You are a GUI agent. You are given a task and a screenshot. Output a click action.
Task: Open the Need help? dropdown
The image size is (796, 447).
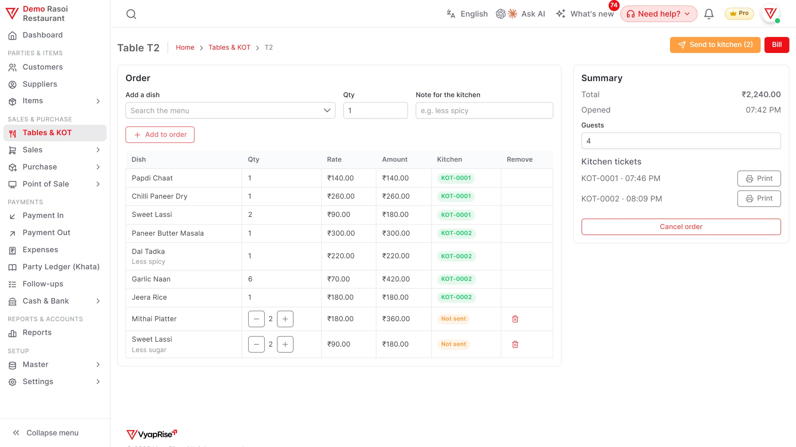coord(659,14)
